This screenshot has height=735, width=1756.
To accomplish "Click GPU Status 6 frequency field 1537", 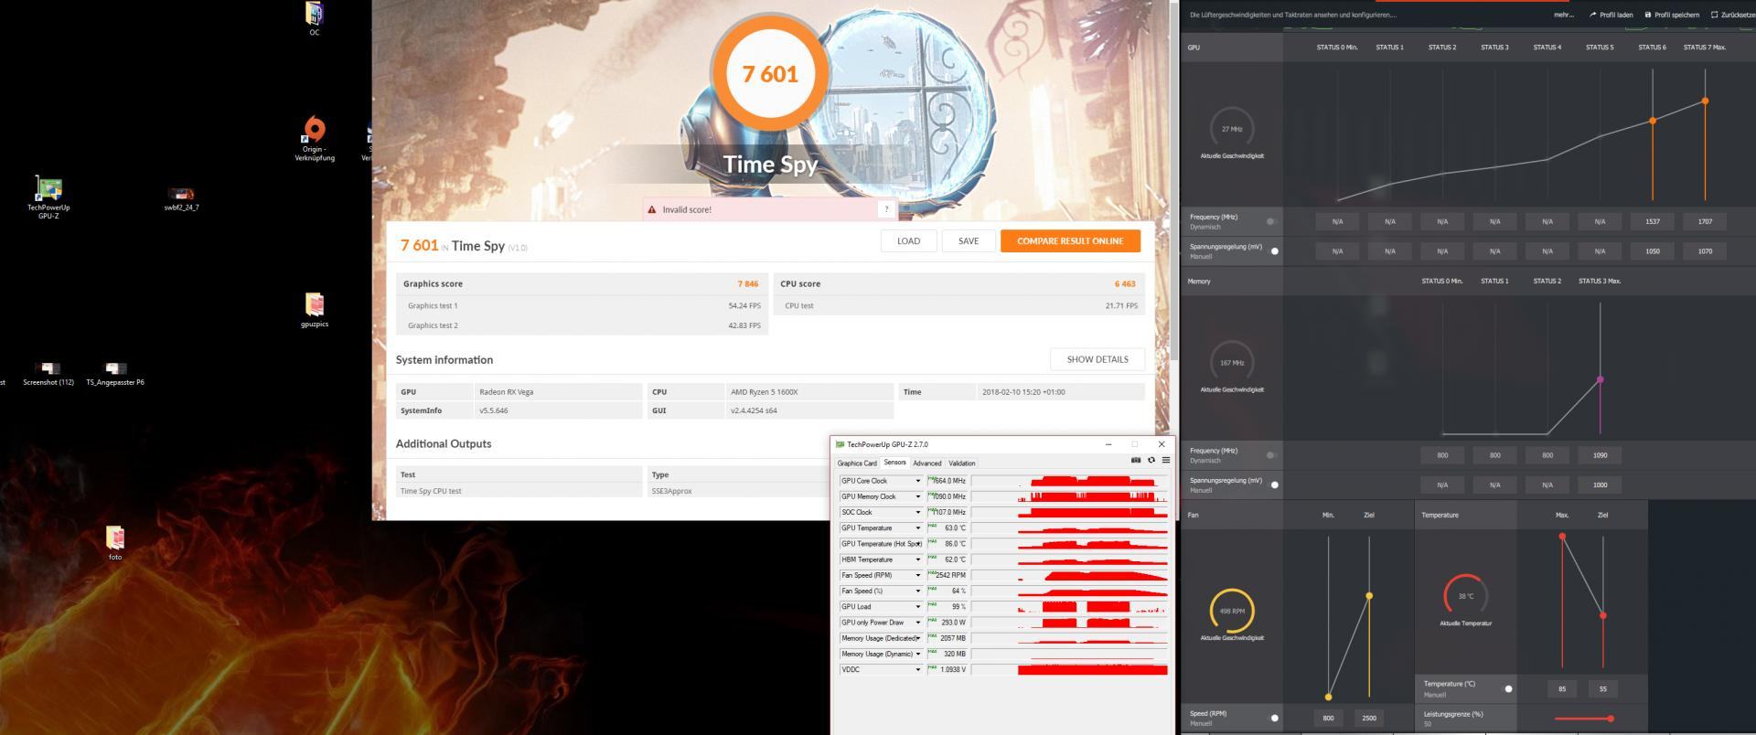I will point(1653,221).
